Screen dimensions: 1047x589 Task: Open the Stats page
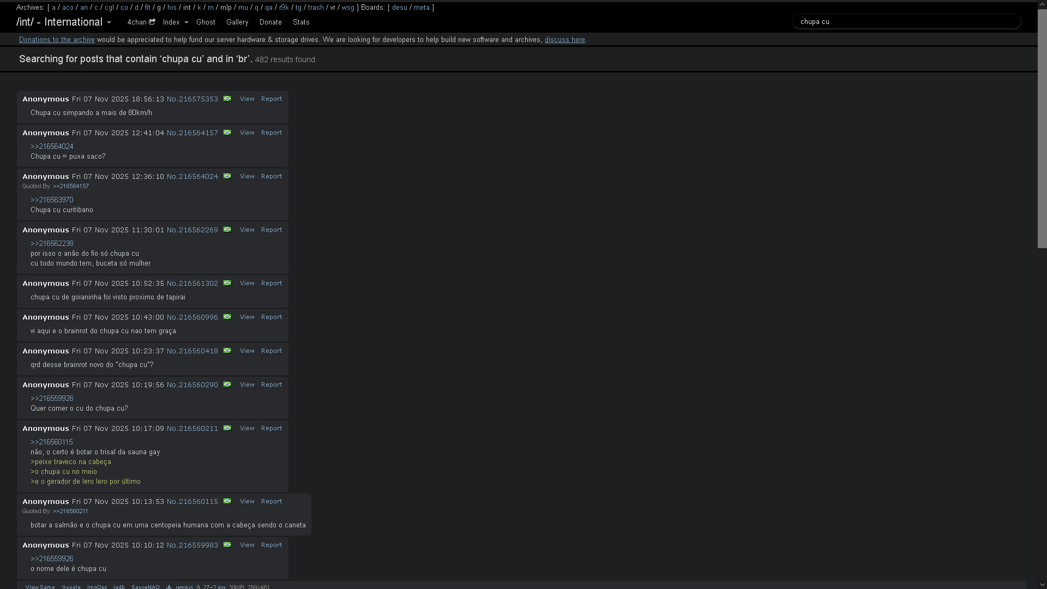pyautogui.click(x=301, y=22)
